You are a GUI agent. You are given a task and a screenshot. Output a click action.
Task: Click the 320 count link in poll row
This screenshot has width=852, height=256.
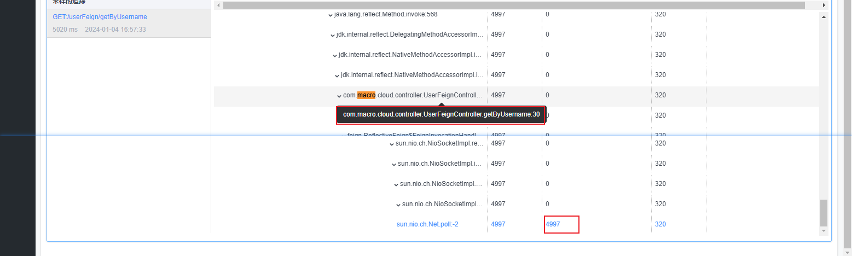tap(660, 224)
